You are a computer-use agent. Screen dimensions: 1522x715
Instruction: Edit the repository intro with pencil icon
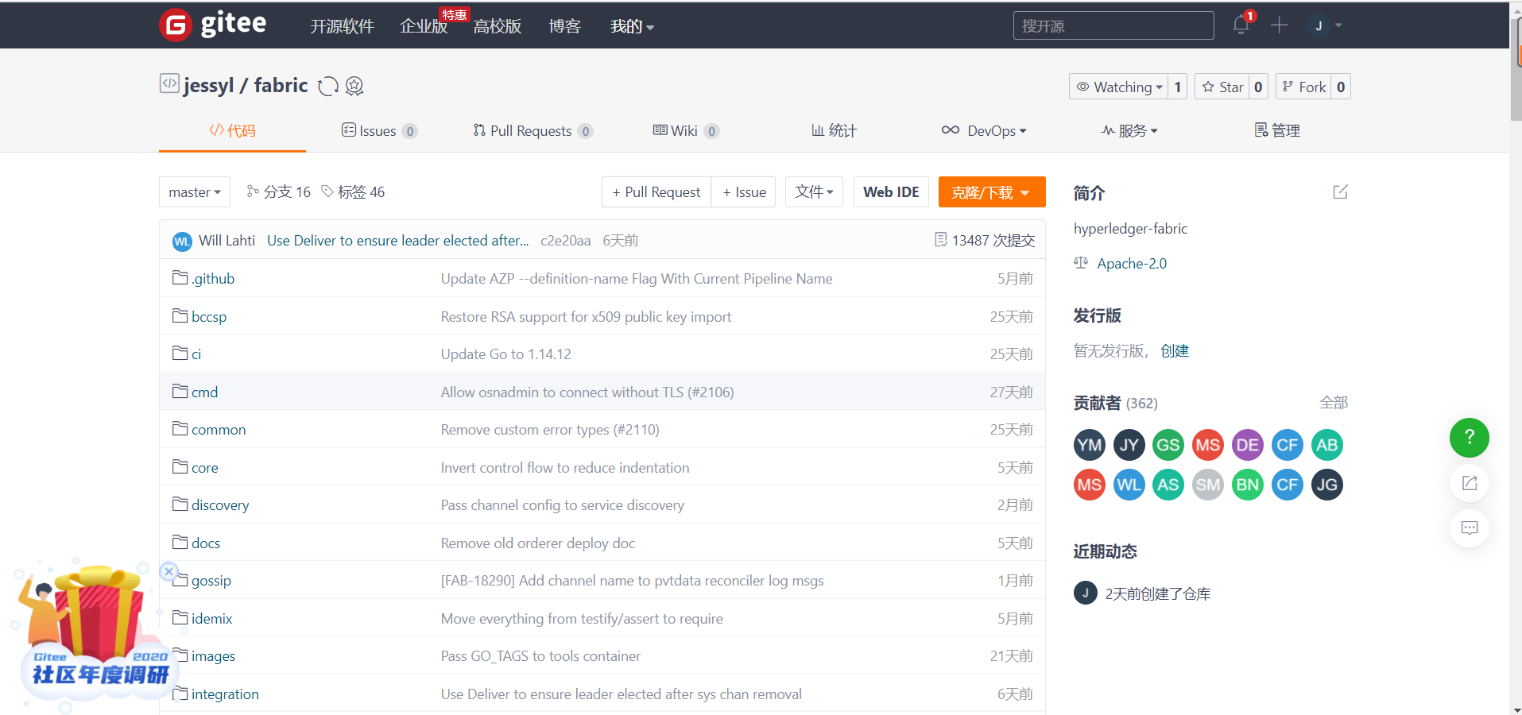click(1340, 192)
